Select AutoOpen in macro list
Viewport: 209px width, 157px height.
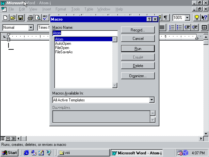click(x=84, y=44)
